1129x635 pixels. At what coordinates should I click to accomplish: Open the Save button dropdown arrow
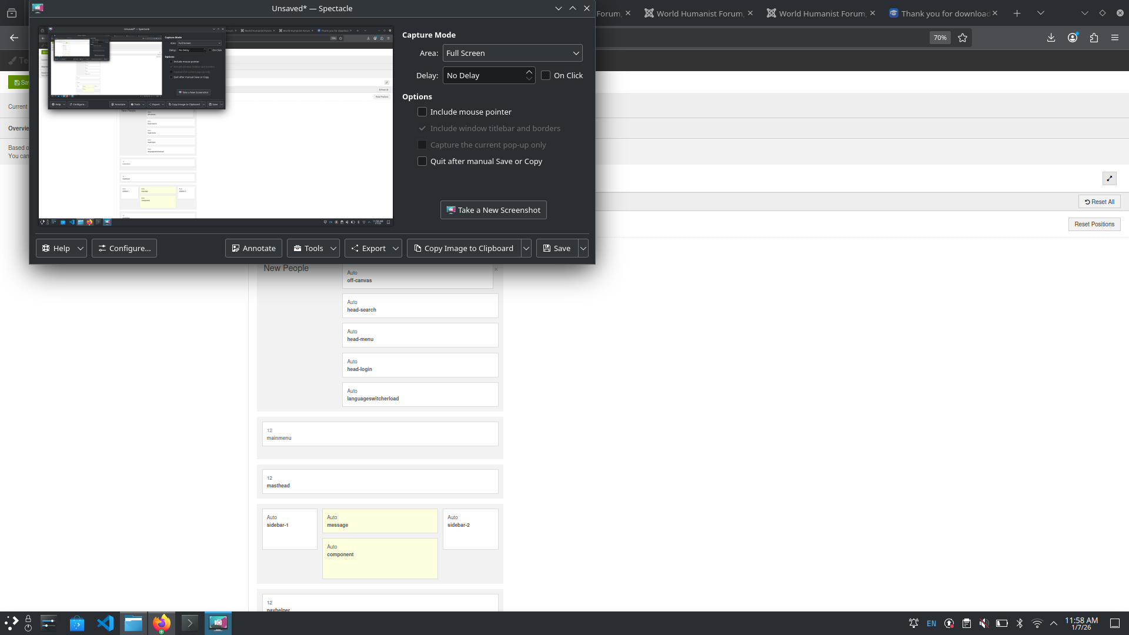pyautogui.click(x=583, y=248)
